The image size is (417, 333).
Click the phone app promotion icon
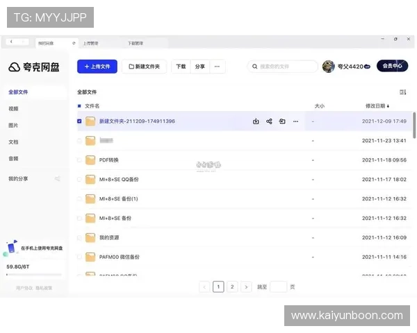point(11,247)
